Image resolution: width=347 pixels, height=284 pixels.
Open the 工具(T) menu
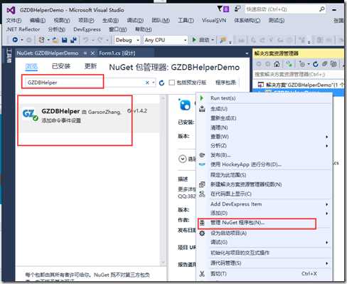coord(186,21)
